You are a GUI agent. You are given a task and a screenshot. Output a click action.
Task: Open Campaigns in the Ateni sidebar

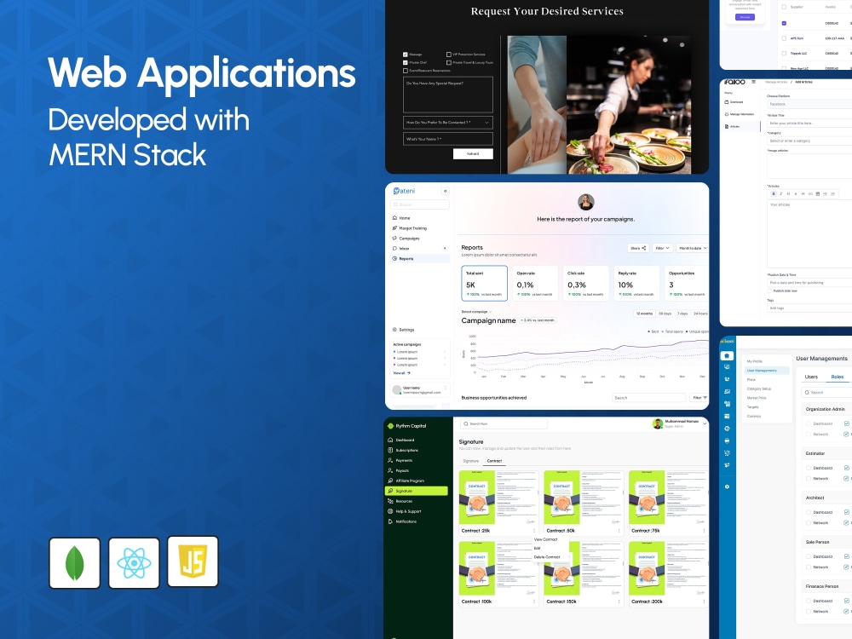point(406,239)
